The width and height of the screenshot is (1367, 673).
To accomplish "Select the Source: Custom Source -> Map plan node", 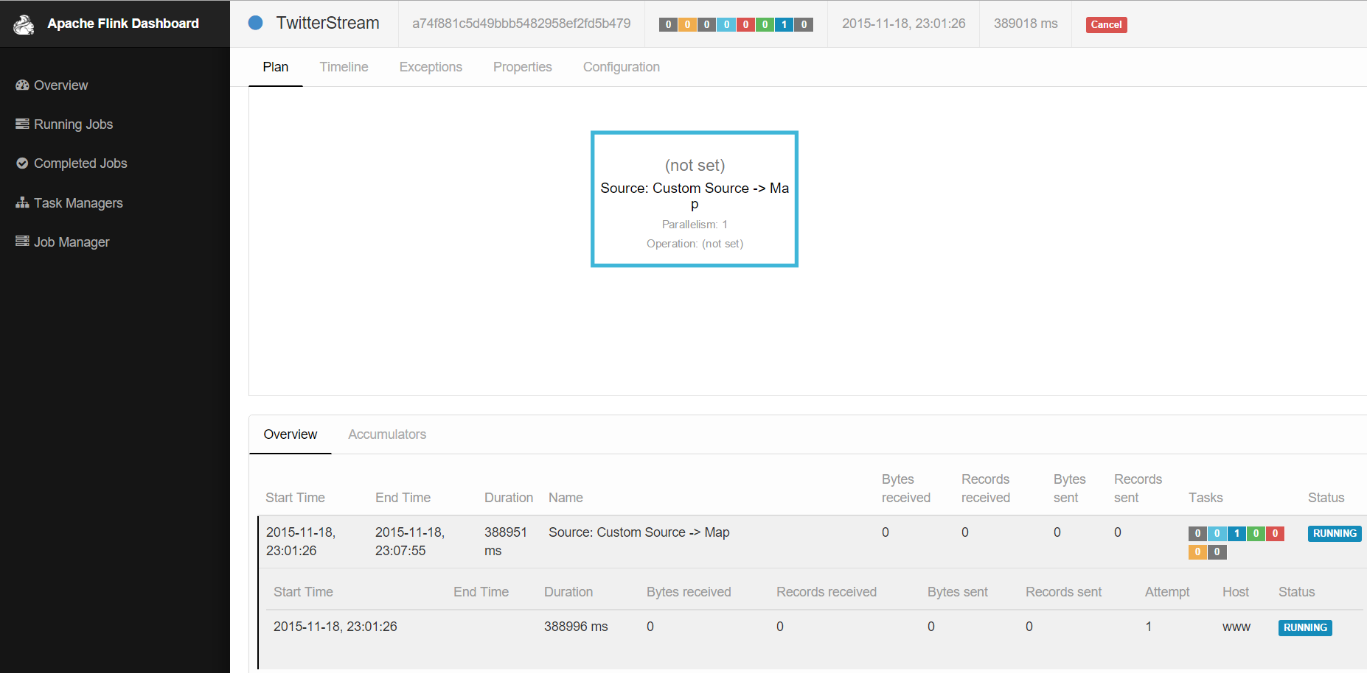I will (695, 199).
